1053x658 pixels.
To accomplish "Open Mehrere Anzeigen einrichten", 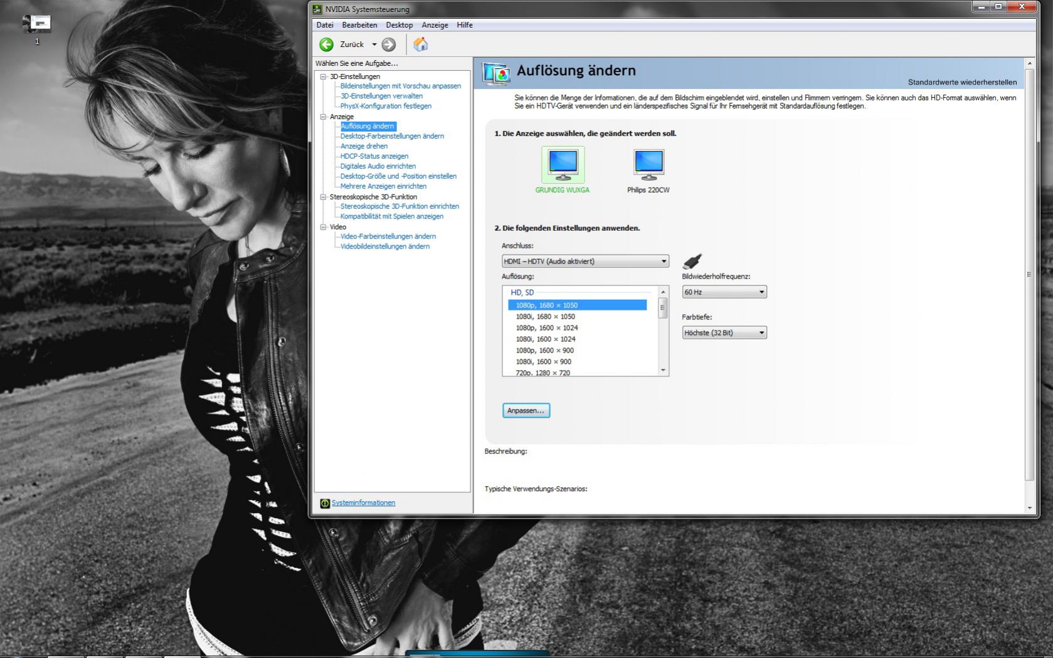I will pyautogui.click(x=383, y=186).
